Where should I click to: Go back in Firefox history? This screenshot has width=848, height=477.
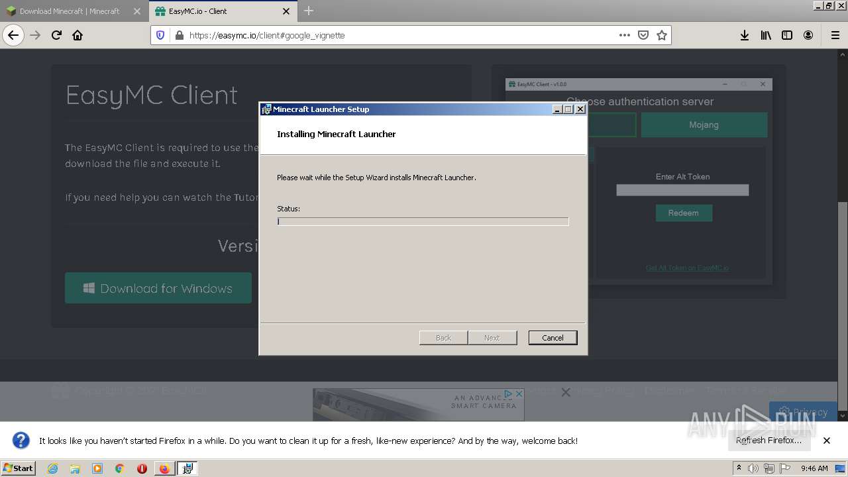pos(13,35)
